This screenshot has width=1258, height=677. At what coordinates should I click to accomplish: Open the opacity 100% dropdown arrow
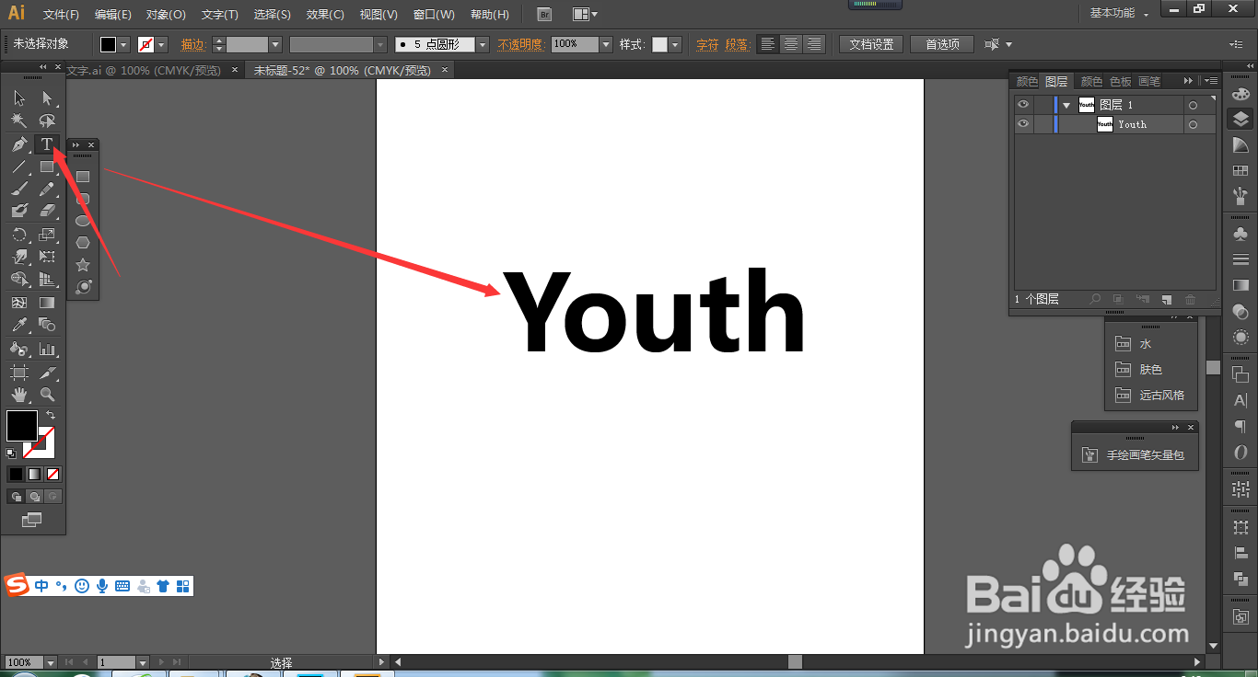click(x=606, y=44)
